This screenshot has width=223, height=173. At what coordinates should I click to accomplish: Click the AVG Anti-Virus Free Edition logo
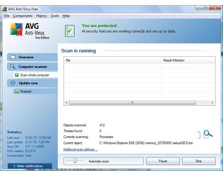point(30,31)
